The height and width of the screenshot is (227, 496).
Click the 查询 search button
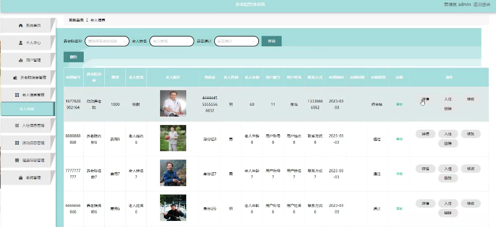(271, 41)
